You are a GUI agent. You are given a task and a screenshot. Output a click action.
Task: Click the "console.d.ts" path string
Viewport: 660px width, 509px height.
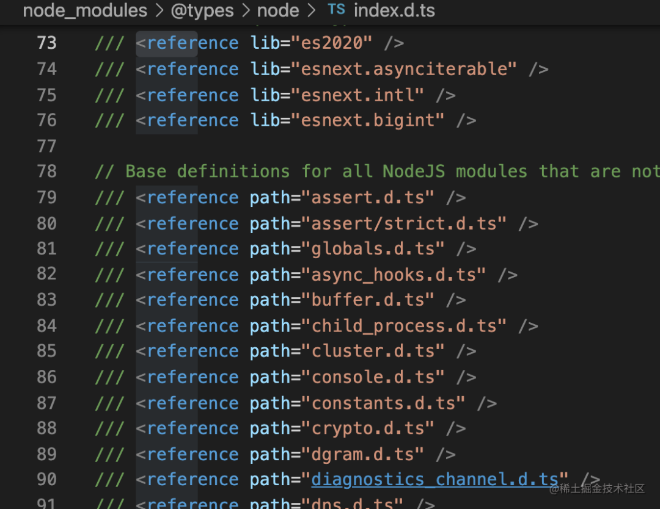pos(373,377)
